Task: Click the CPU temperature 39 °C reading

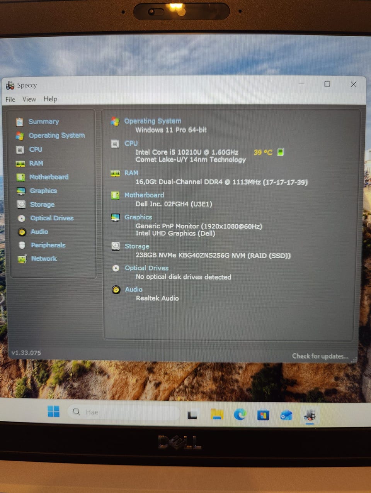Action: [x=263, y=152]
